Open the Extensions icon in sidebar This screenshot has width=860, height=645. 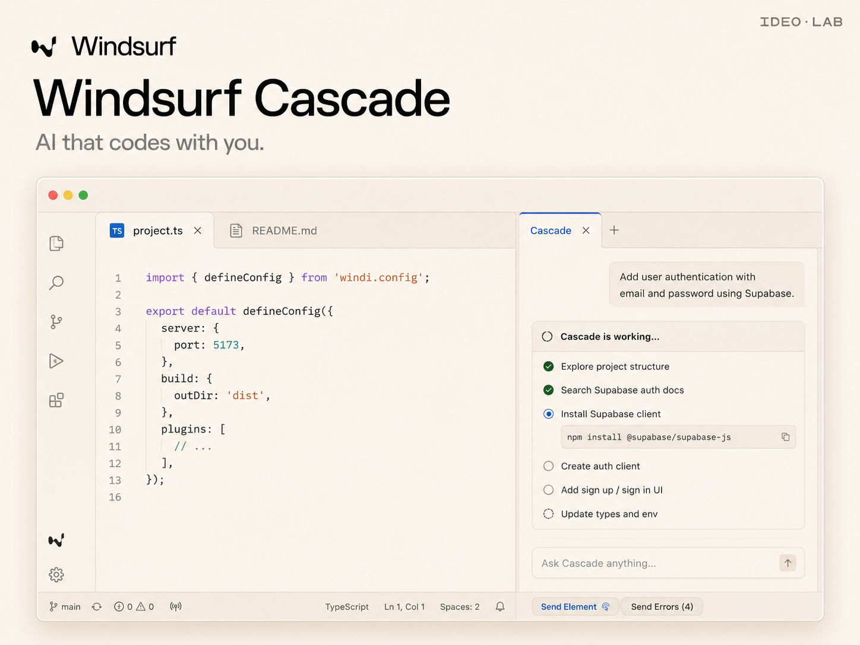click(56, 400)
